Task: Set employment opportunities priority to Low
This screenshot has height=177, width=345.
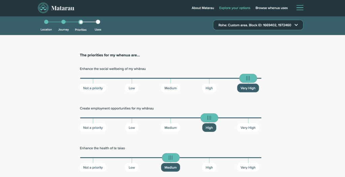Action: 132,128
